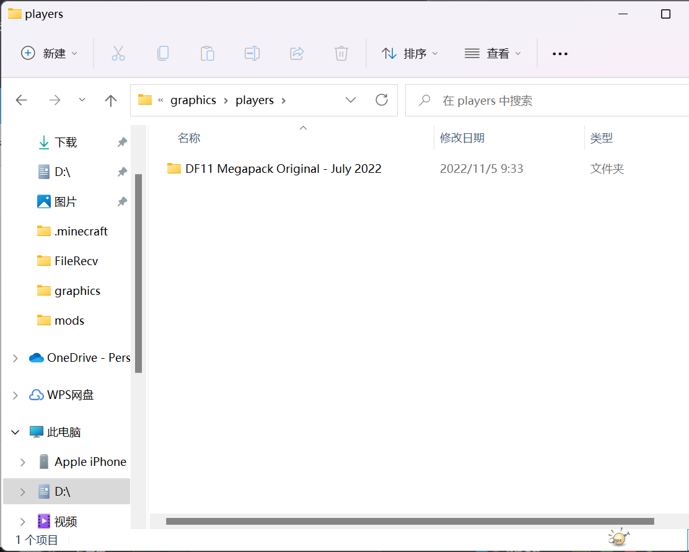Screen dimensions: 689x552
Task: Click the Copy icon in toolbar
Action: point(163,53)
